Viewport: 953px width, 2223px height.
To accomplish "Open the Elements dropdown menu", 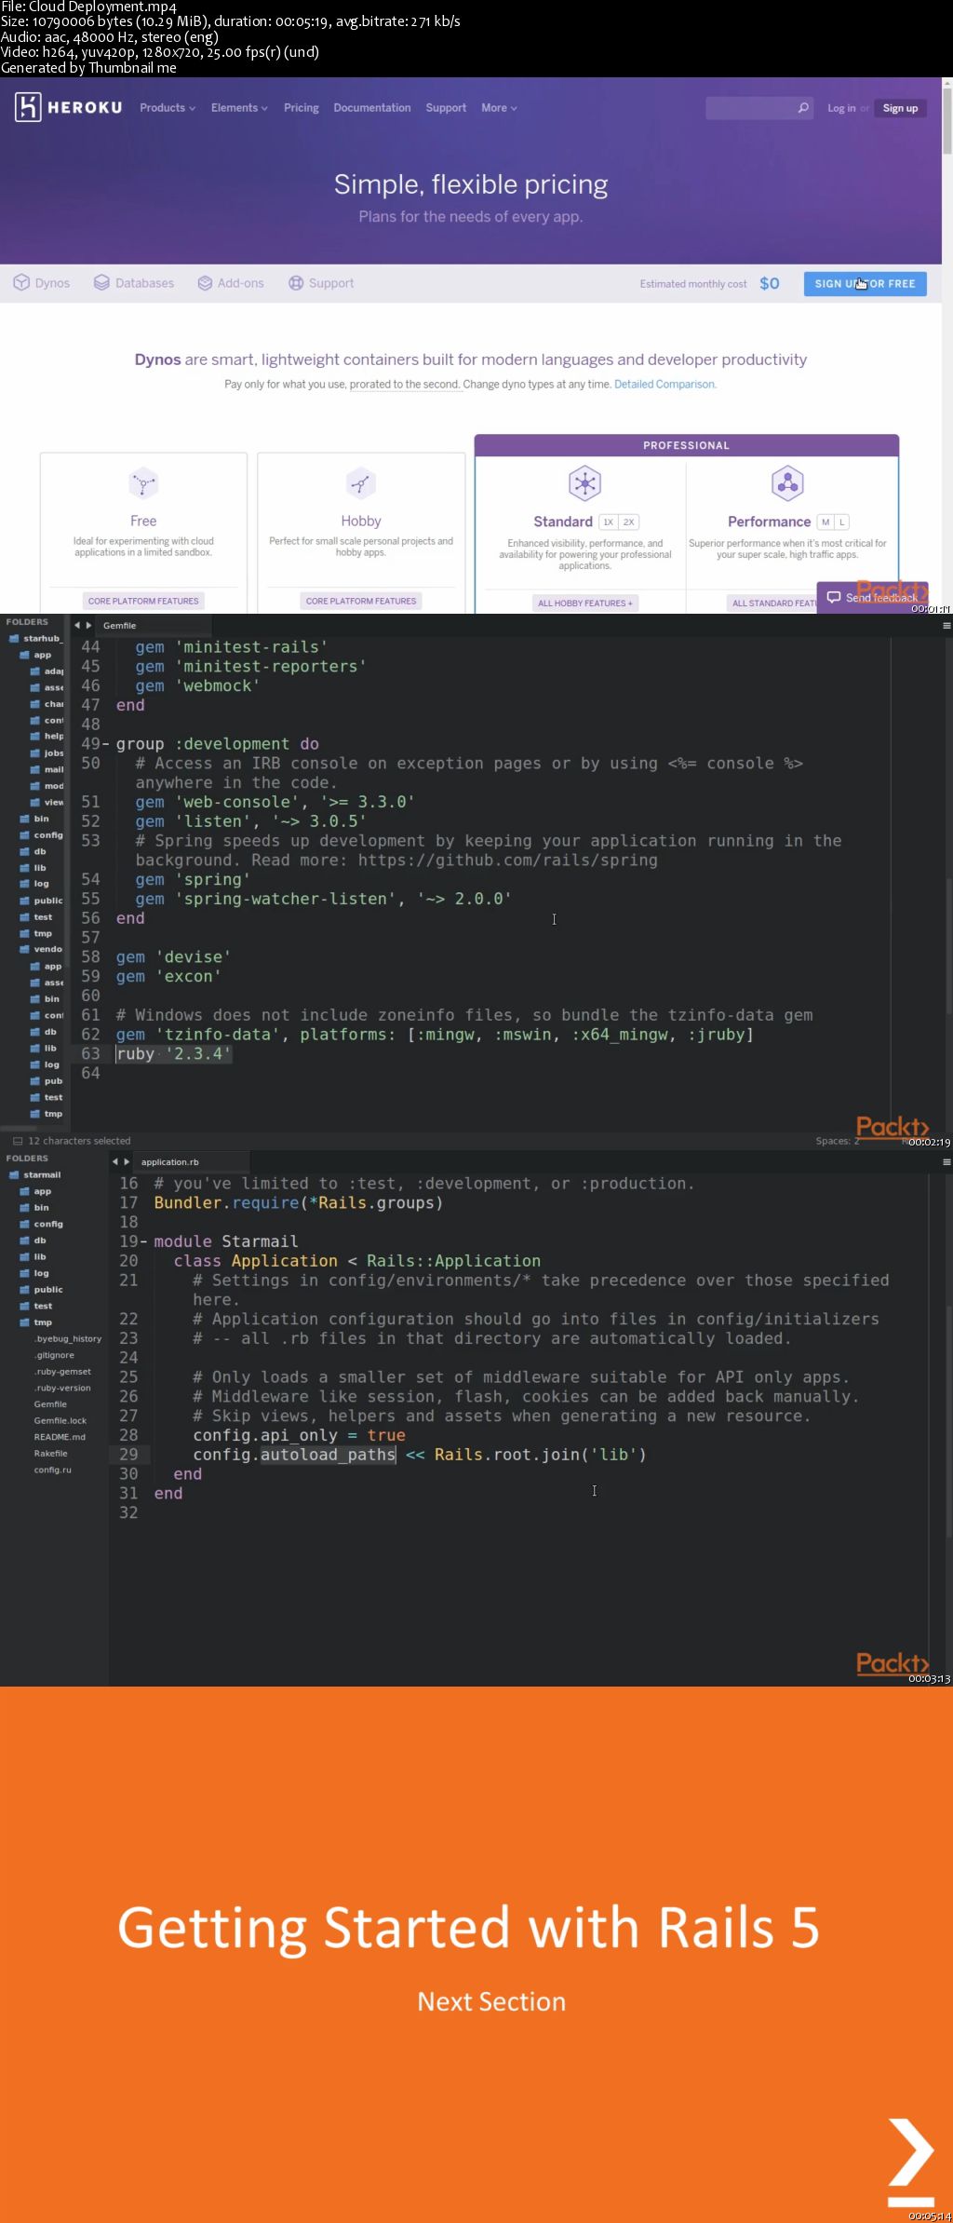I will click(239, 108).
